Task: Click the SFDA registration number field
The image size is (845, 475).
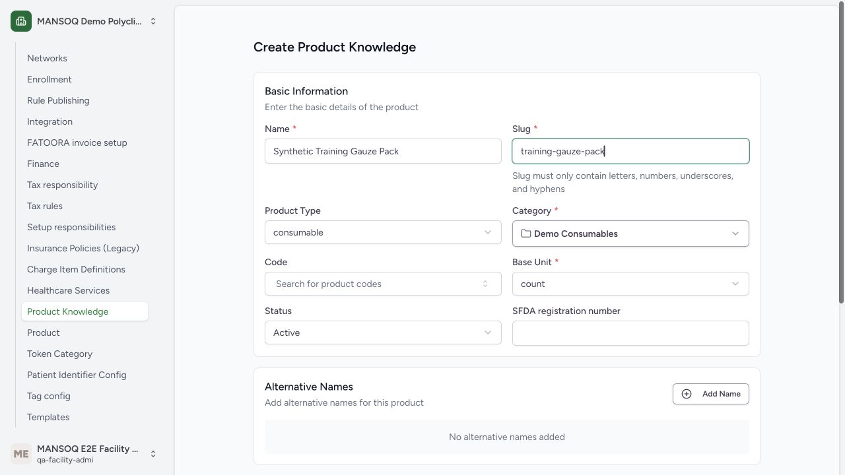Action: click(x=630, y=333)
